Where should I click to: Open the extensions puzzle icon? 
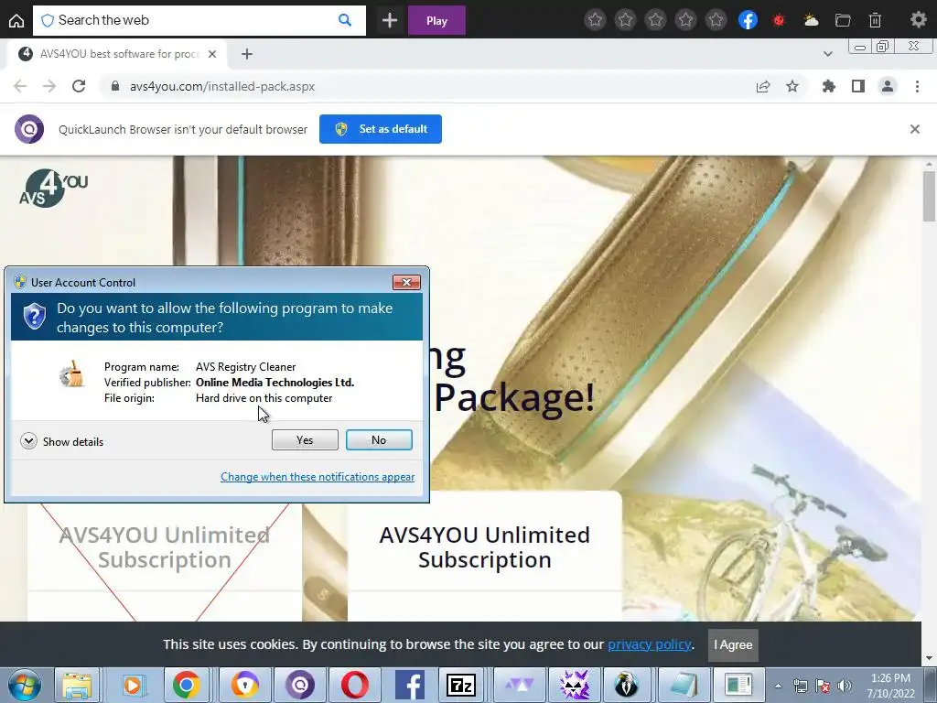coord(828,87)
